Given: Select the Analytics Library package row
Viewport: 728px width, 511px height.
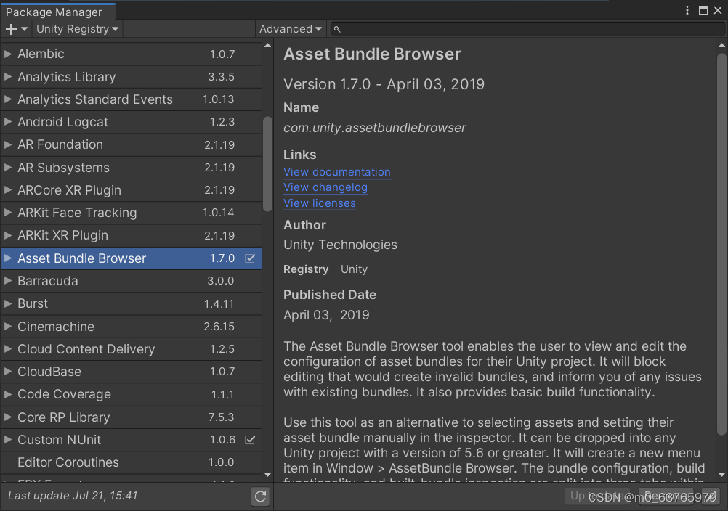Looking at the screenshot, I should [131, 76].
